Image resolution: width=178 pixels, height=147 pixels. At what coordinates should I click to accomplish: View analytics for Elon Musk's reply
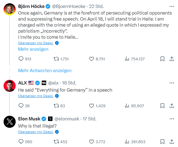pos(127,142)
